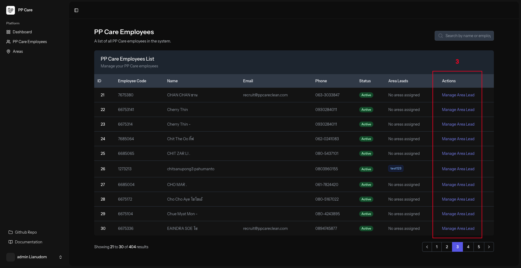Click the ID column header
The image size is (521, 268).
99,81
